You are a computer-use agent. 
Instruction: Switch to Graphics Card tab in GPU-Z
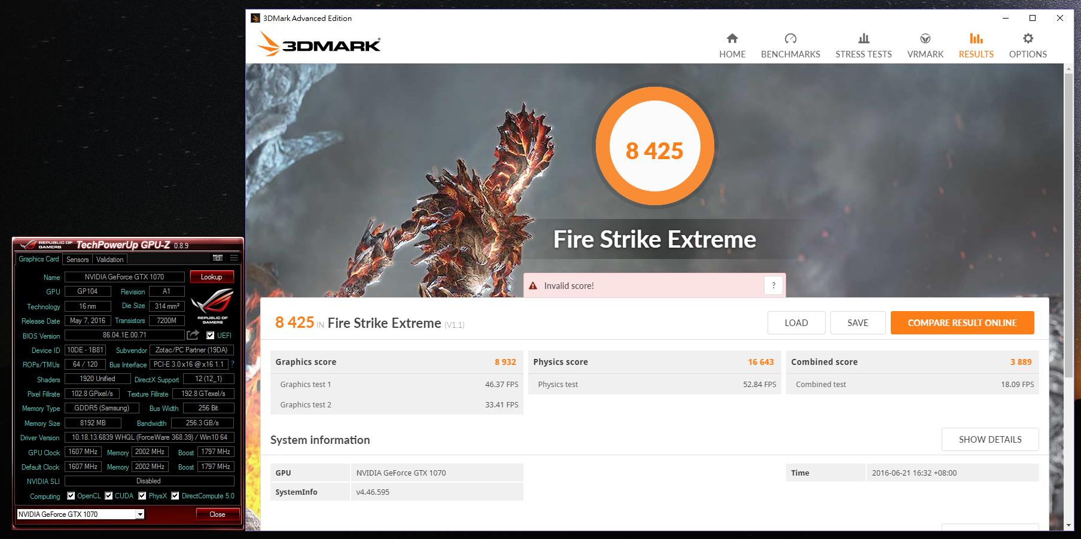click(39, 259)
